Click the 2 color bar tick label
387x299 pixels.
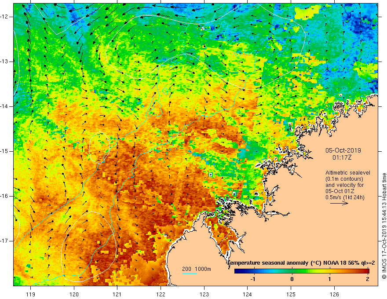(368, 279)
